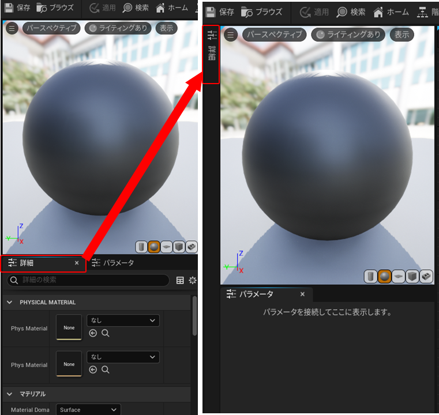Go Home (ホーム) in the right window

pos(391,12)
